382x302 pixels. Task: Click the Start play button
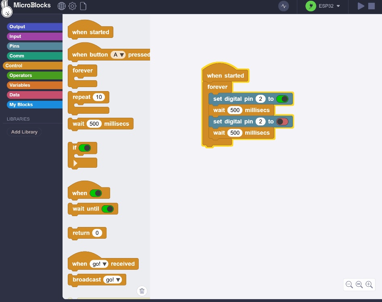361,6
